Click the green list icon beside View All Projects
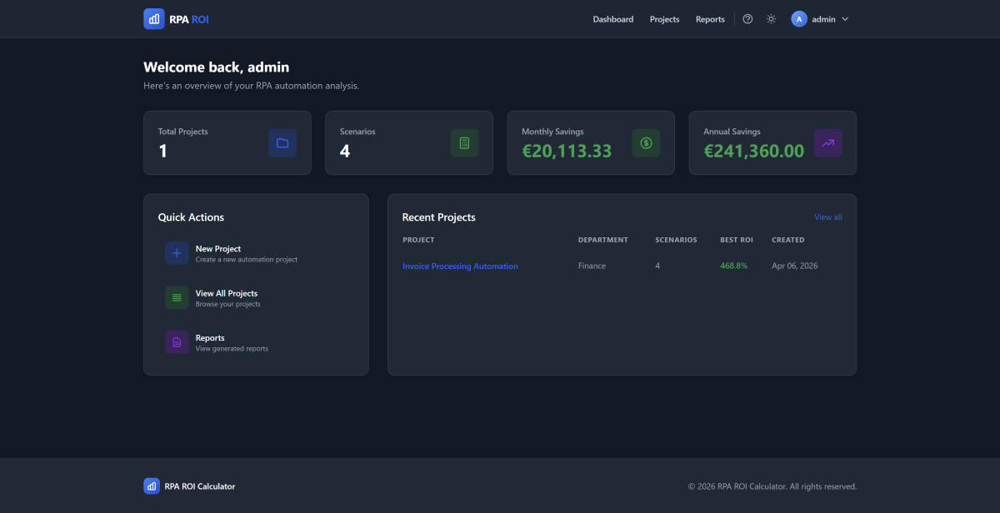This screenshot has height=513, width=1000. (176, 297)
